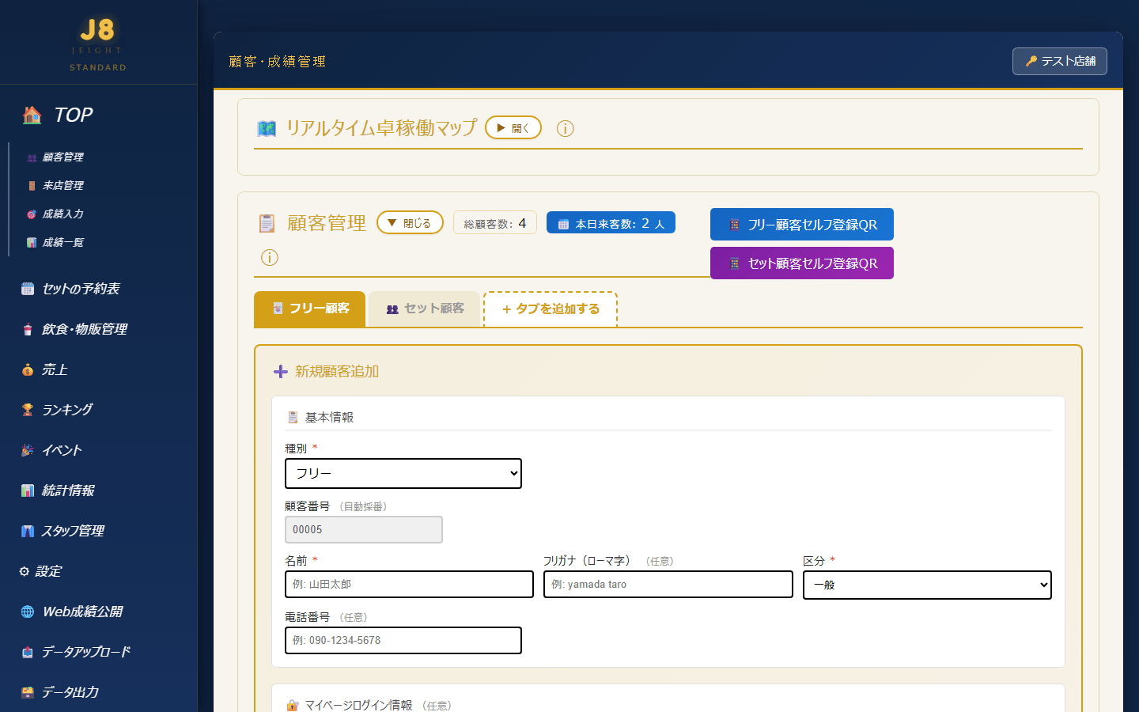
Task: Collapse 顧客管理 section with 閉じる button
Action: 410,222
